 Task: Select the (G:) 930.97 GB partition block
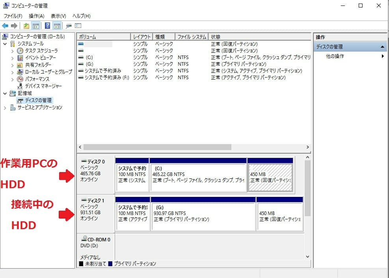(x=203, y=217)
